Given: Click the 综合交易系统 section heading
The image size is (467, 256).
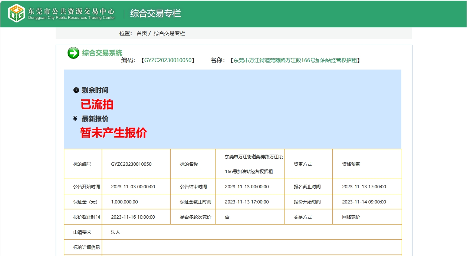Looking at the screenshot, I should click(102, 53).
